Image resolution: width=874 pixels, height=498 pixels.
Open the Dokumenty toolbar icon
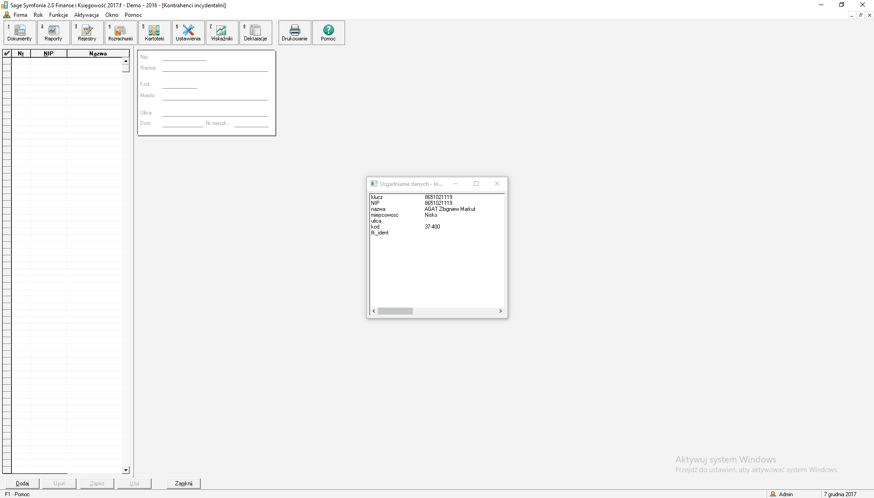coord(20,32)
